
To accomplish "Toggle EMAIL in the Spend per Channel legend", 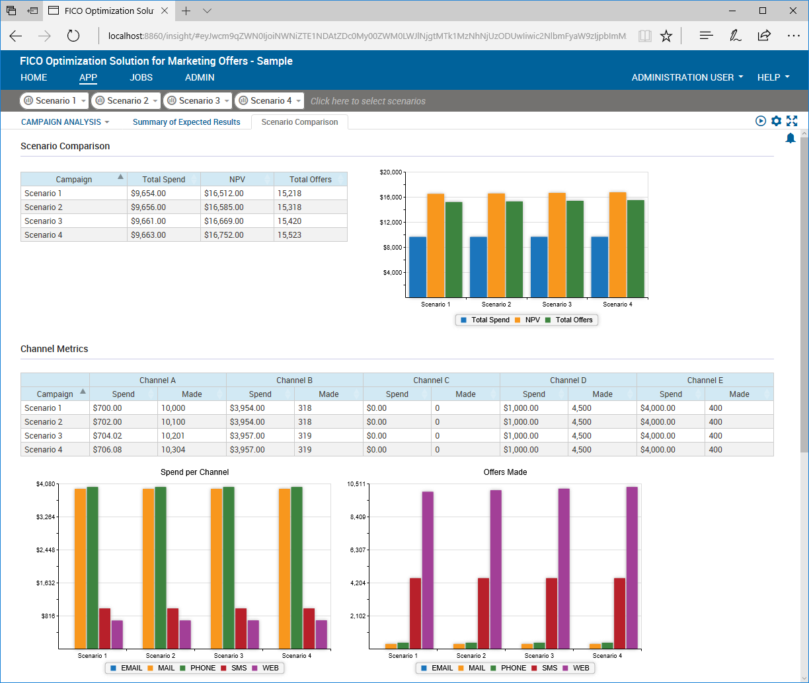I will (x=126, y=668).
